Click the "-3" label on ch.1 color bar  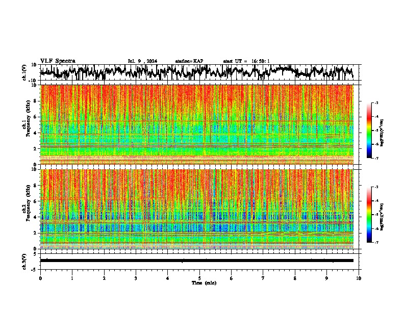376,102
